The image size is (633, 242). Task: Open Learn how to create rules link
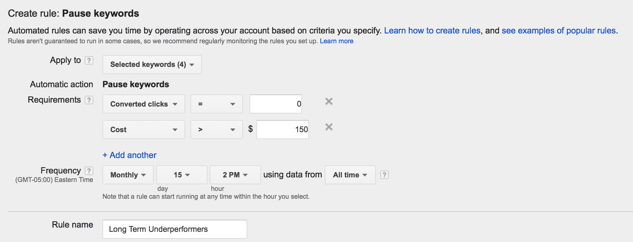[x=432, y=30]
